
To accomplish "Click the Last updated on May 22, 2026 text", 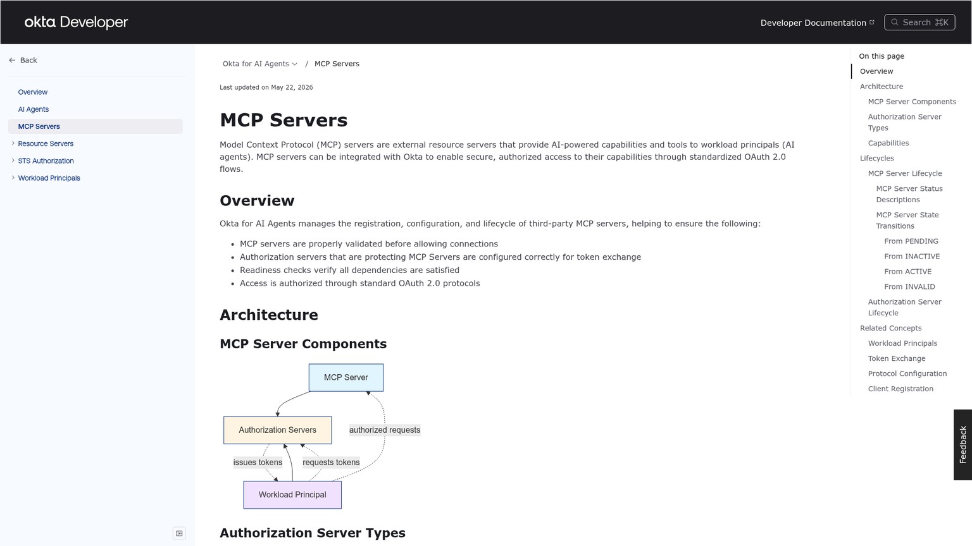I will coord(266,87).
